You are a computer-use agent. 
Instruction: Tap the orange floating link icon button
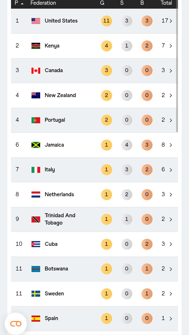[x=16, y=324]
